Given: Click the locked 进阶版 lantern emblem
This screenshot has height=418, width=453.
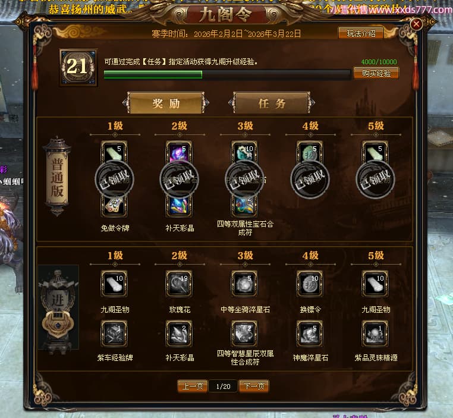Looking at the screenshot, I should pos(58,308).
